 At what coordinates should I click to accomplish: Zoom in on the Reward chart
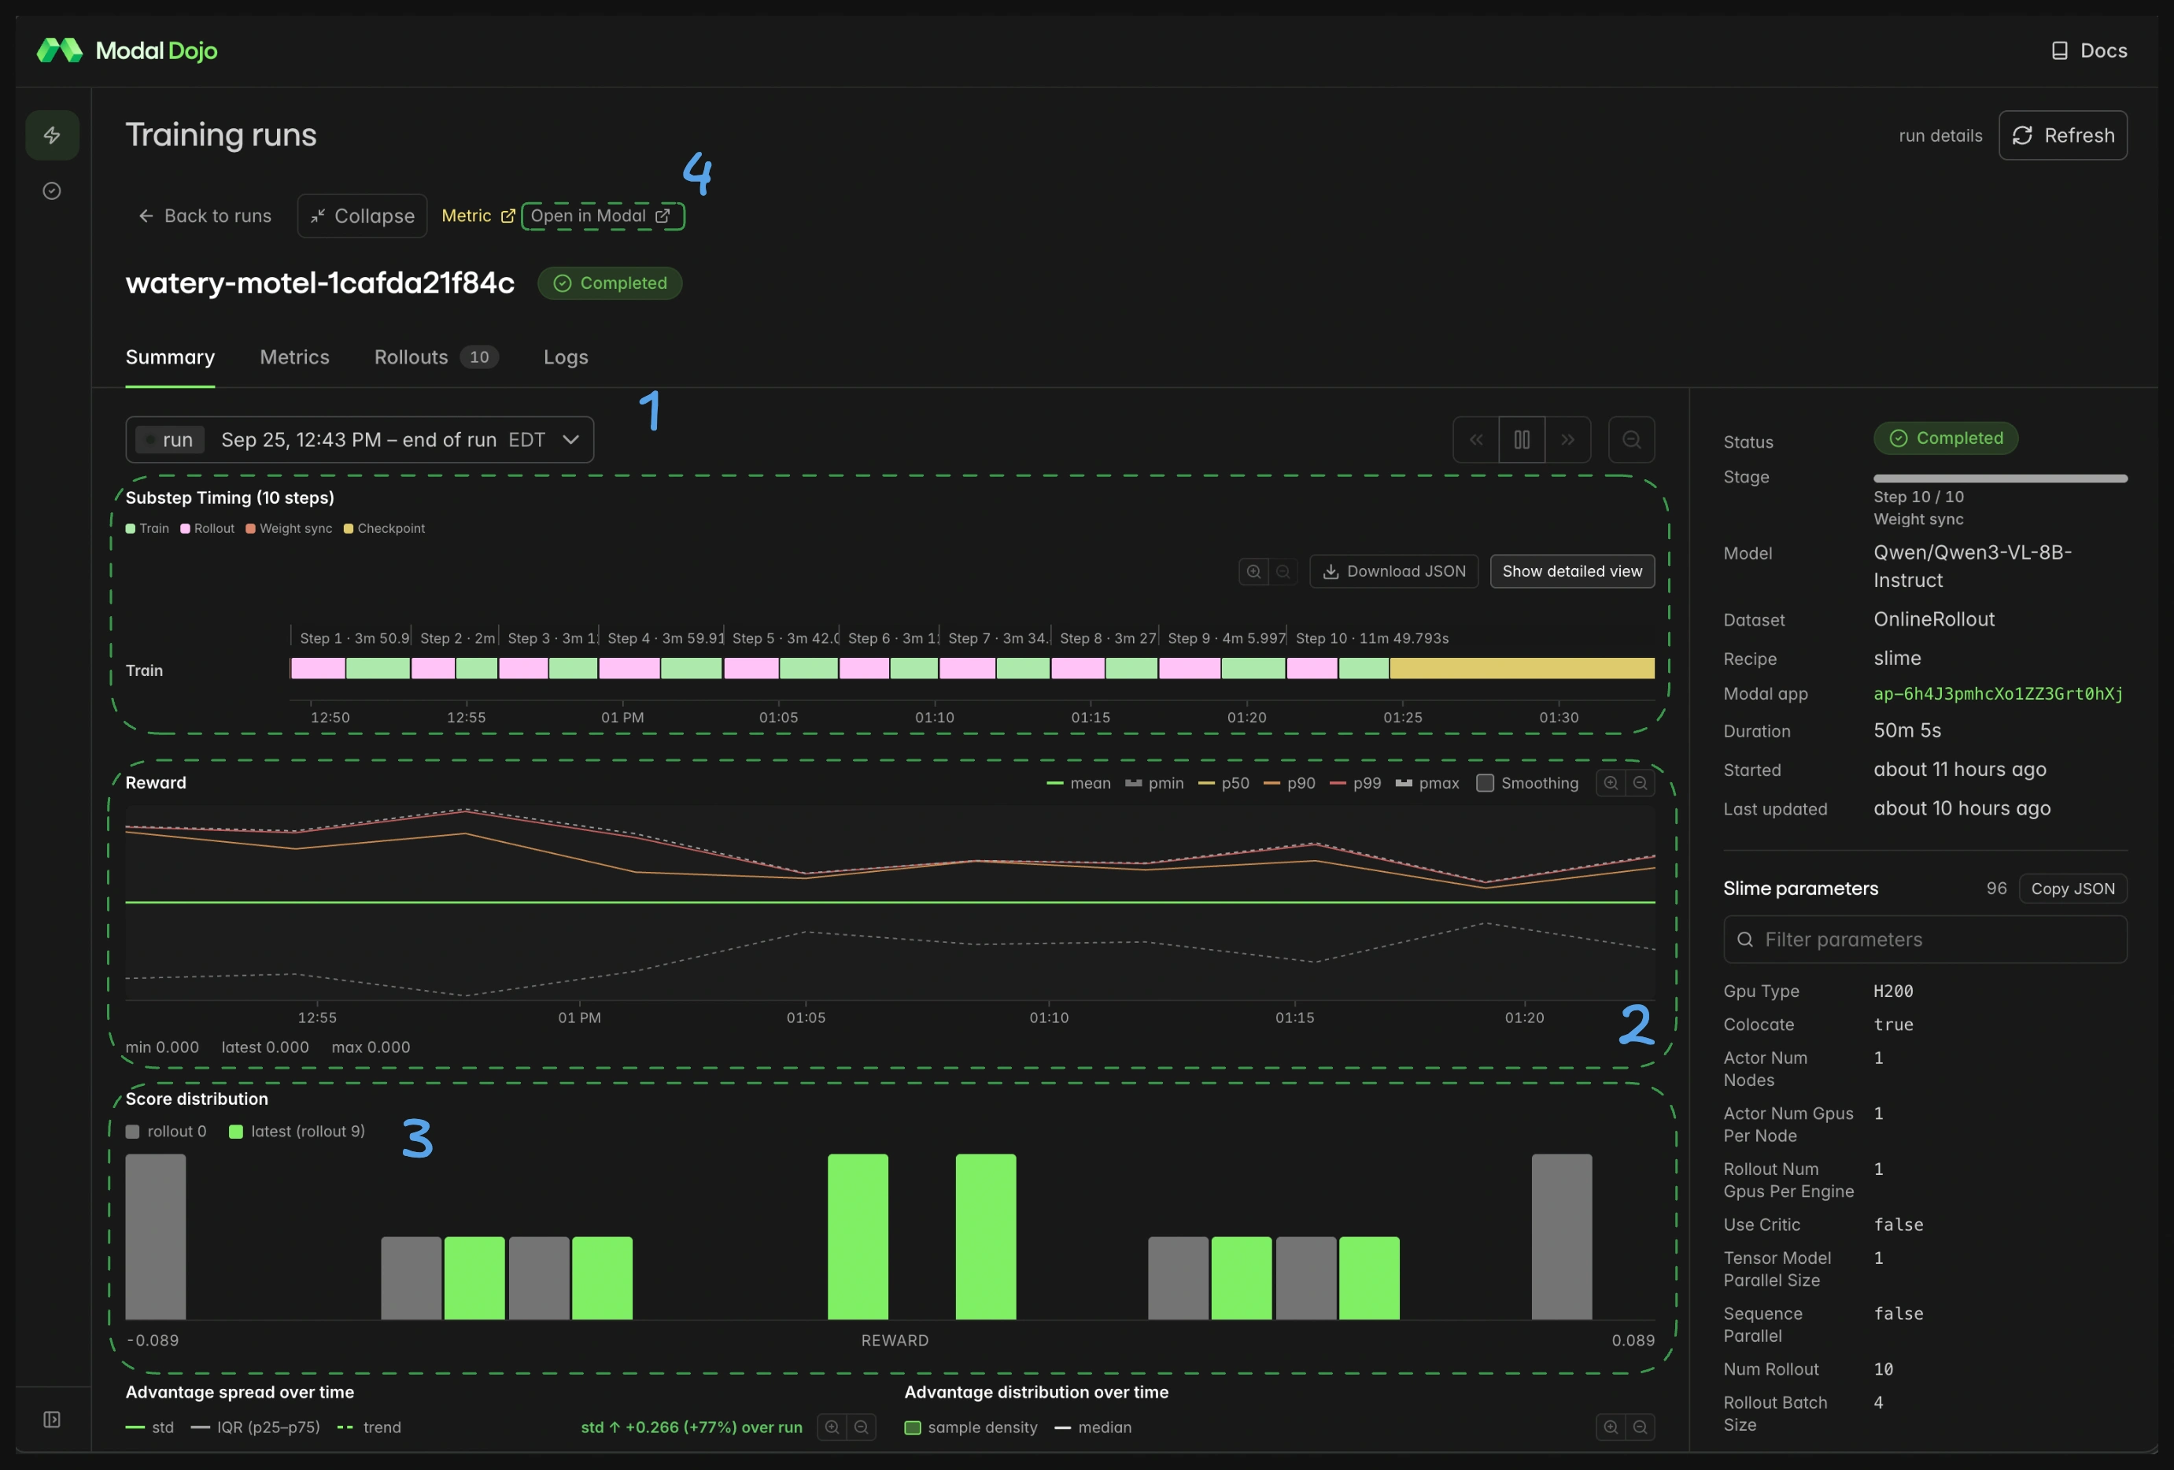(1611, 783)
